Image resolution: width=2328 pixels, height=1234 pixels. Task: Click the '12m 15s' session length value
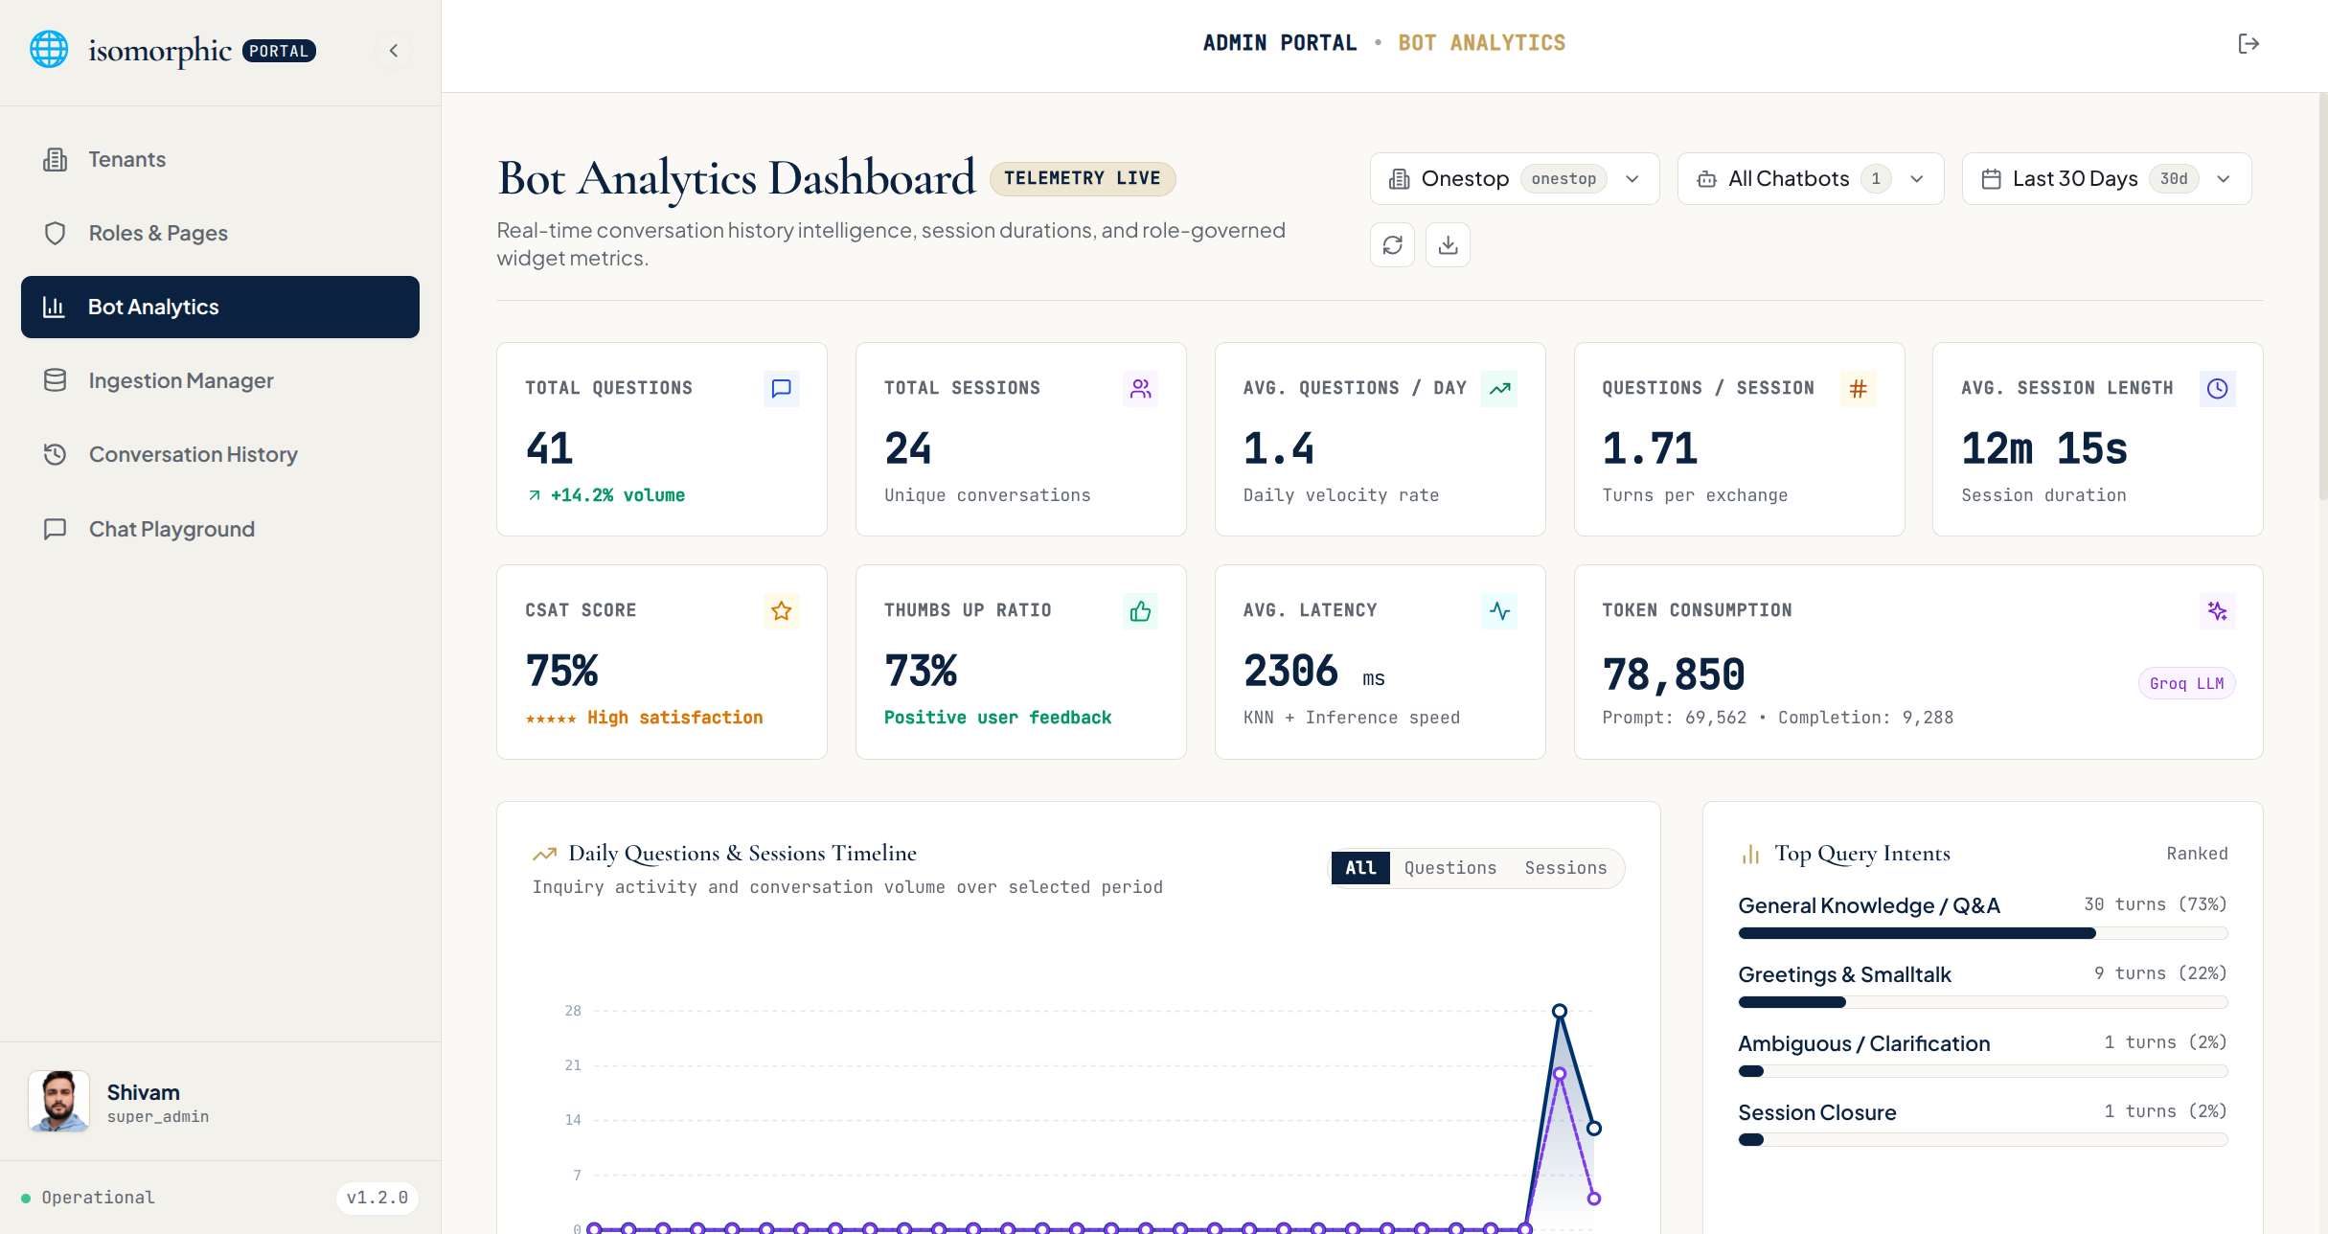(2044, 448)
